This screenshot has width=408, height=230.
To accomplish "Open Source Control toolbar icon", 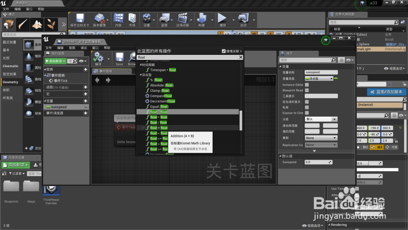I will [x=99, y=18].
